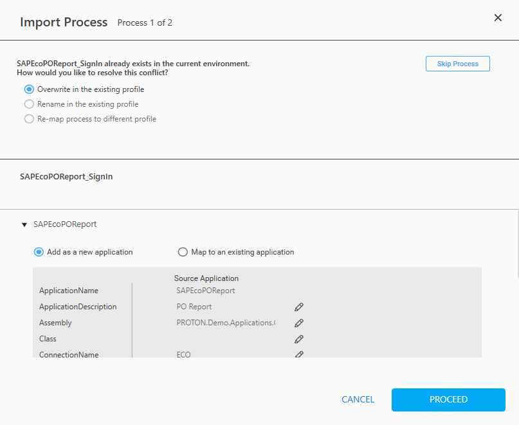This screenshot has height=425, width=519.
Task: Click the Source Application column header
Action: pos(206,278)
